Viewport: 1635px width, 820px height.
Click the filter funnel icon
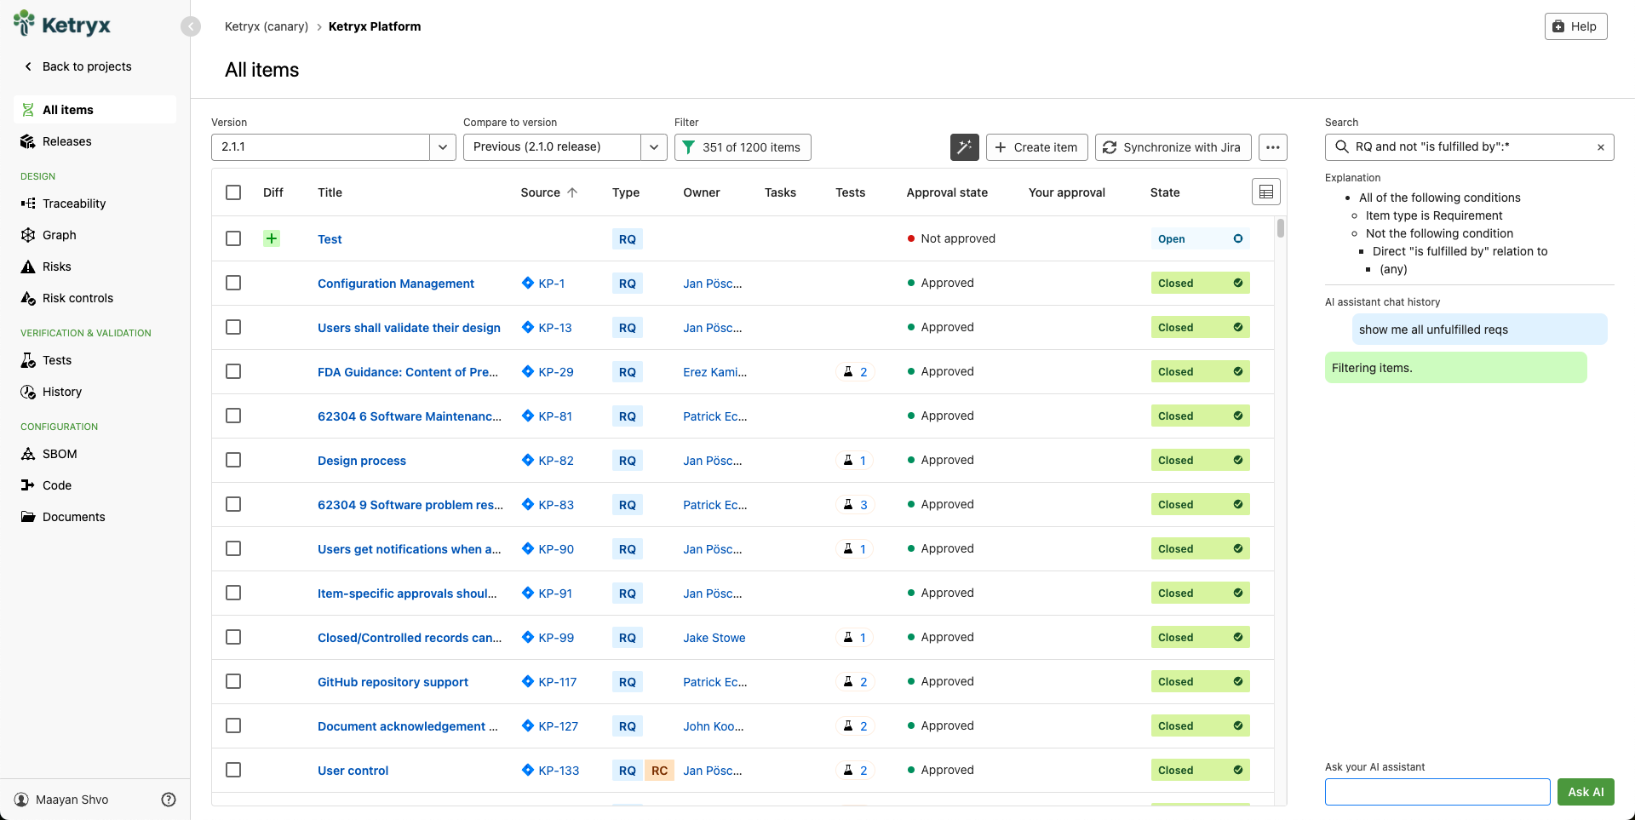pos(689,147)
